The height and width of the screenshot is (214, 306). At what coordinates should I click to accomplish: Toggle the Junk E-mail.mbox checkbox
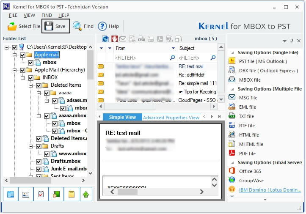pos(39,169)
